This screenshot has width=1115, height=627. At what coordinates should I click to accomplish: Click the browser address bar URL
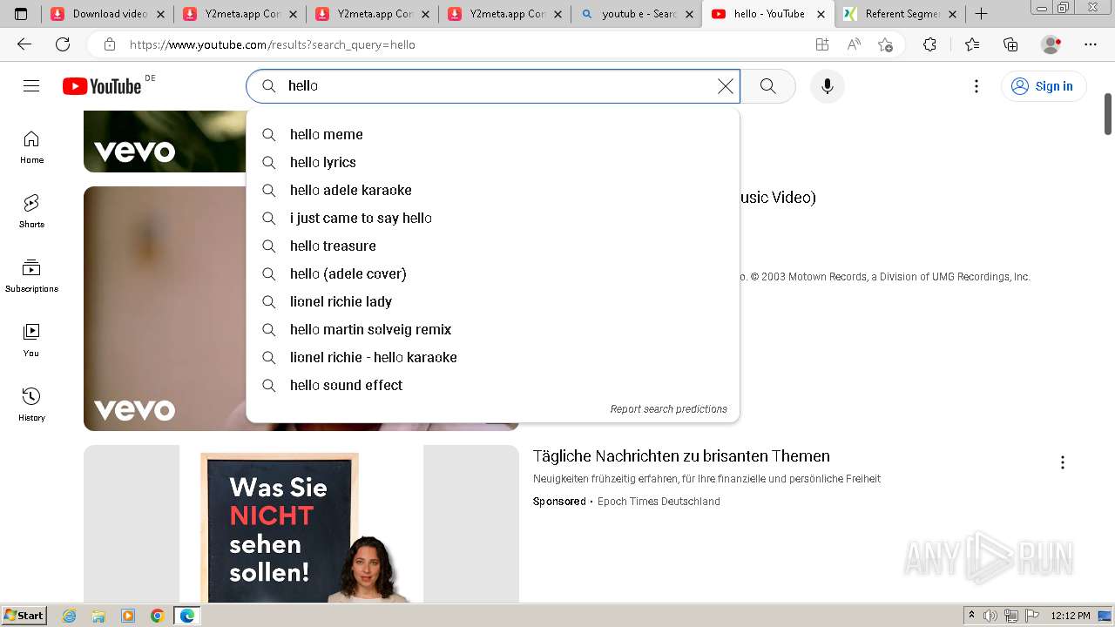click(272, 44)
